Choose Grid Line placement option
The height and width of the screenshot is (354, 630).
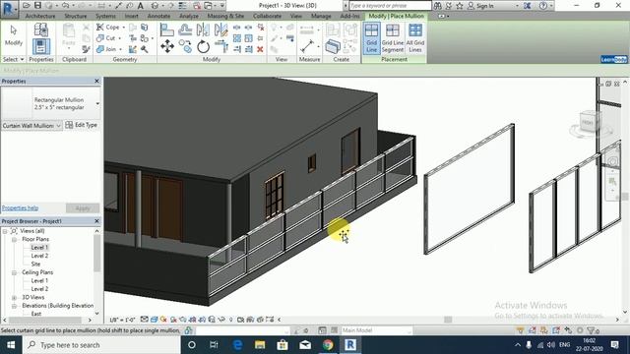372,38
